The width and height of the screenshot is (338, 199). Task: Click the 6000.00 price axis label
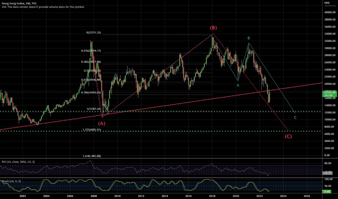[x=329, y=134]
